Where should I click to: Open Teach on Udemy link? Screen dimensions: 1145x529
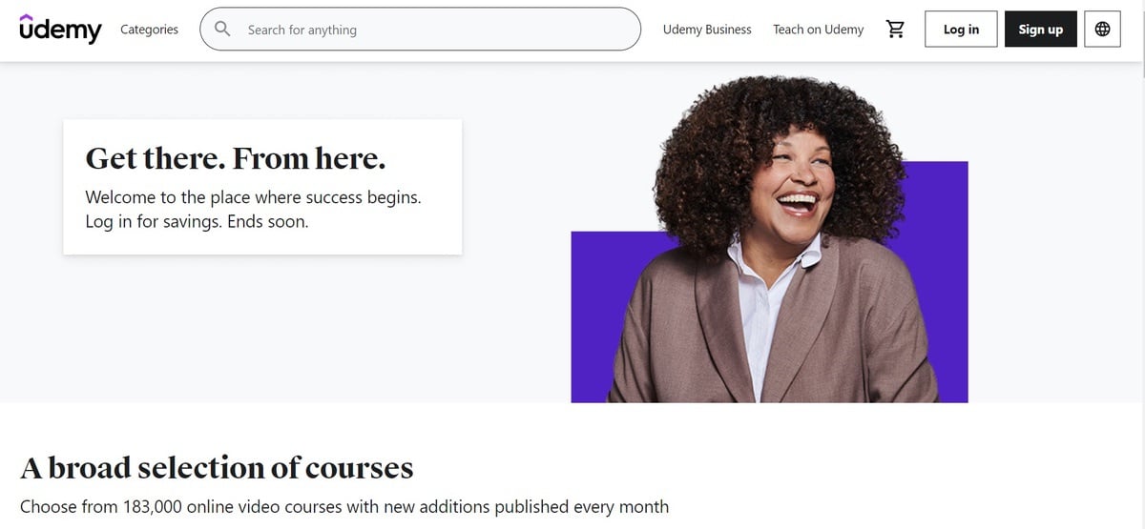coord(818,30)
